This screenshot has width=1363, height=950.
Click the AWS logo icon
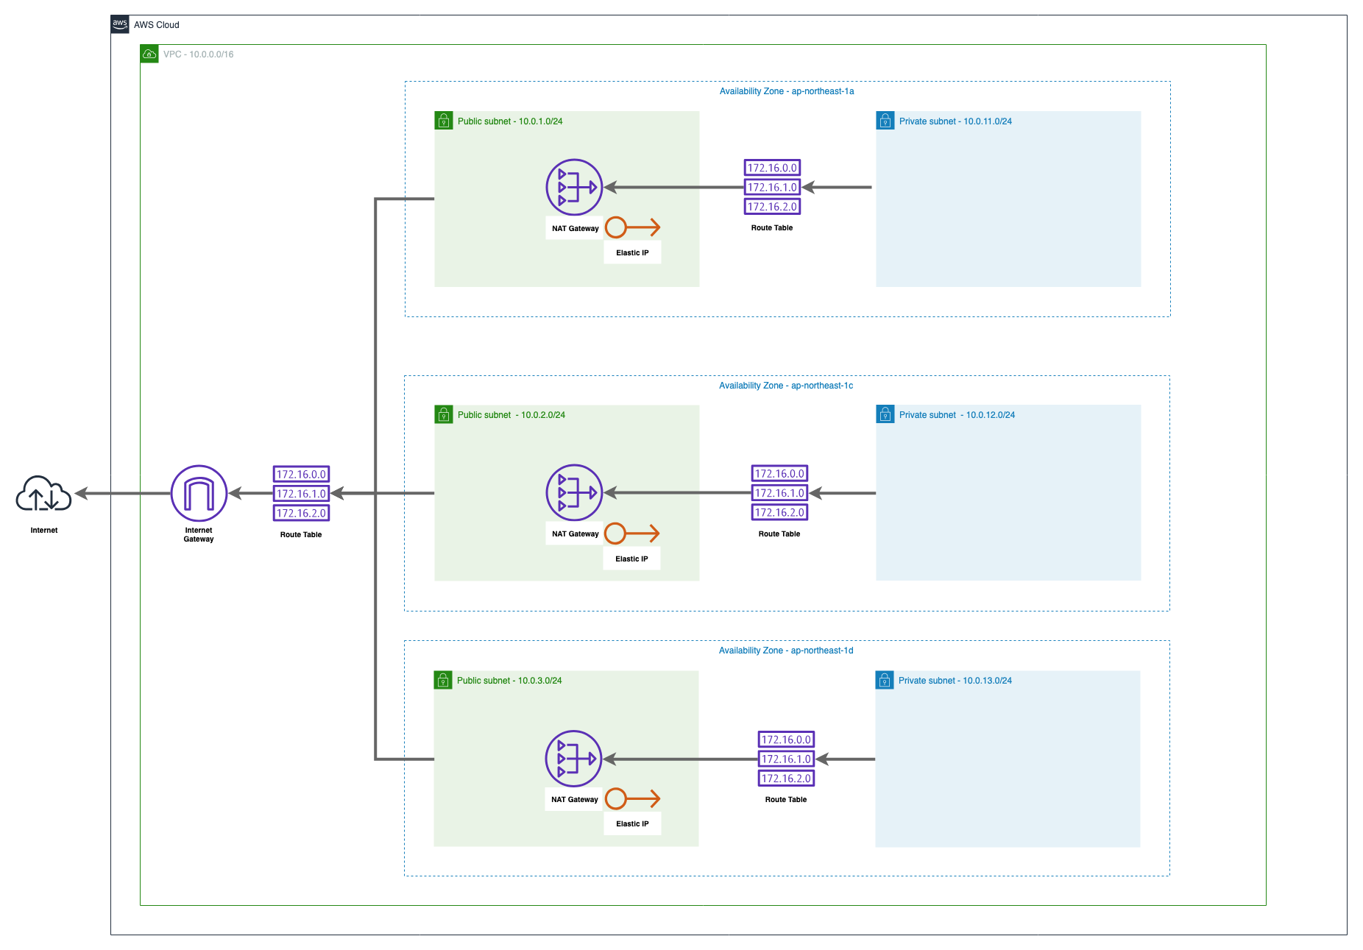(120, 24)
